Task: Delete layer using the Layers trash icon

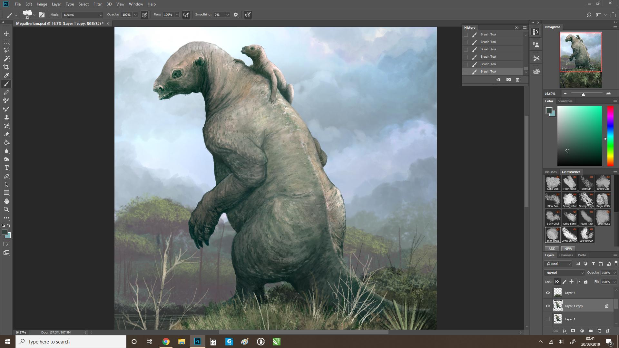Action: click(x=608, y=331)
